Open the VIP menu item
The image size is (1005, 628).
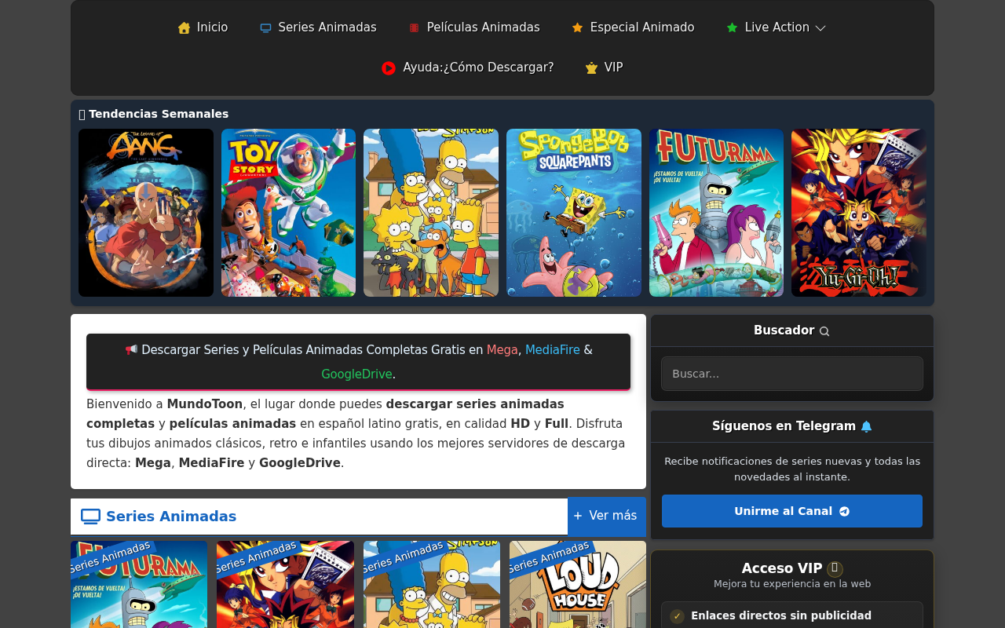tap(604, 68)
